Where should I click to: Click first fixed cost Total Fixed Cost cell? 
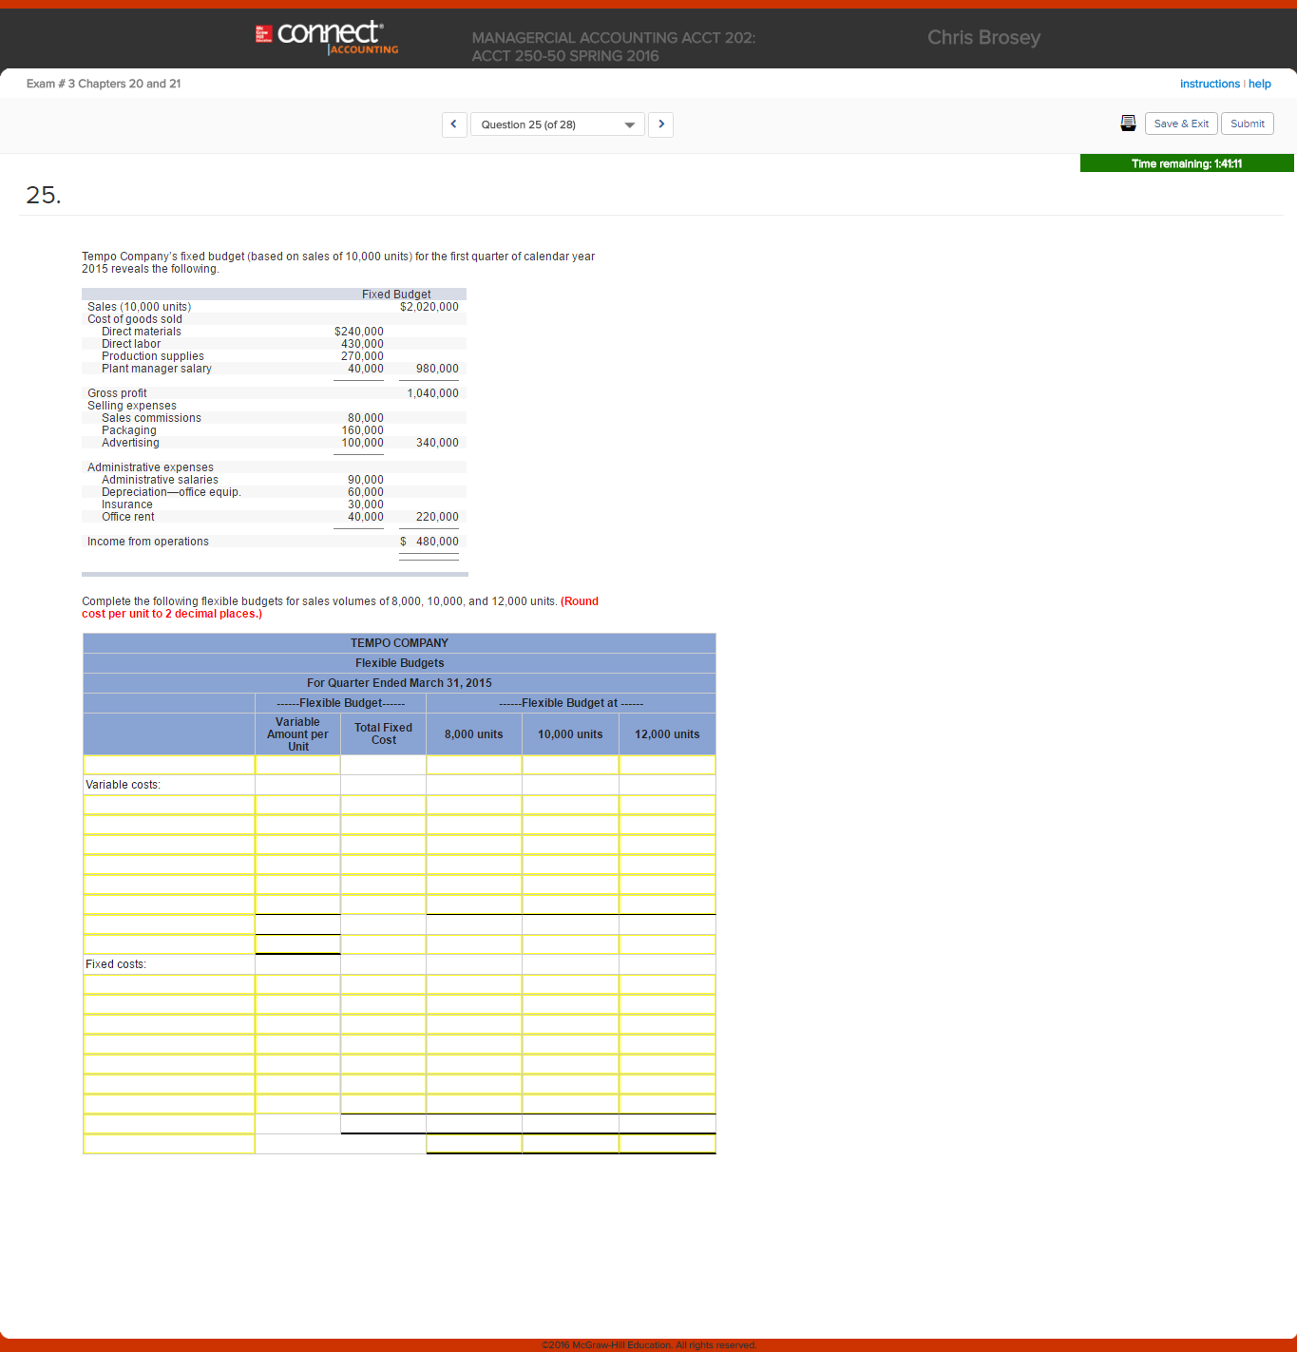pos(383,984)
